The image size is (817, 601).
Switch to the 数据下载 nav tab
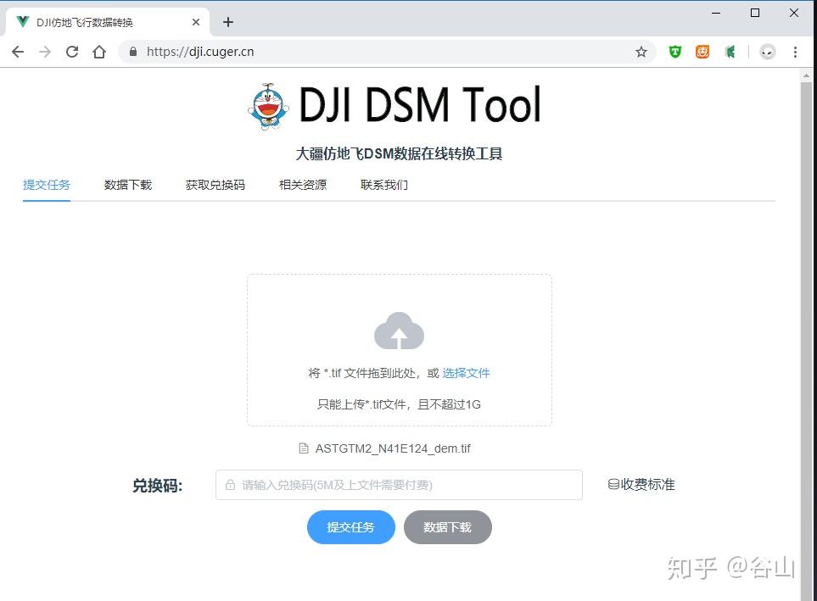pos(127,184)
